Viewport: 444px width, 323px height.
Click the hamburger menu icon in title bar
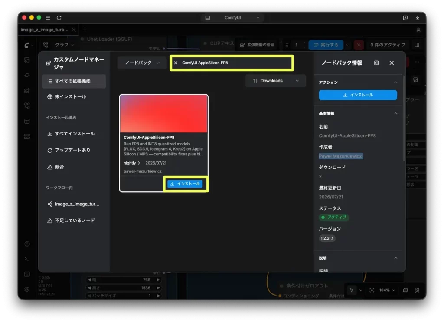click(48, 17)
